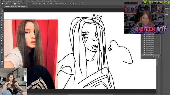
Task: Open the Flow slider dropdown arrow
Action: (53, 4)
